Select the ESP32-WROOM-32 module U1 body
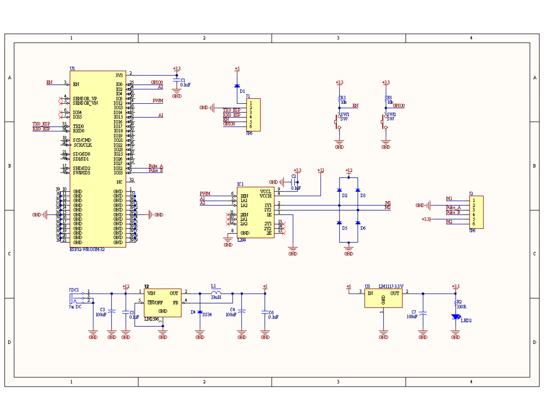Viewport: 544px width, 420px height. point(97,159)
